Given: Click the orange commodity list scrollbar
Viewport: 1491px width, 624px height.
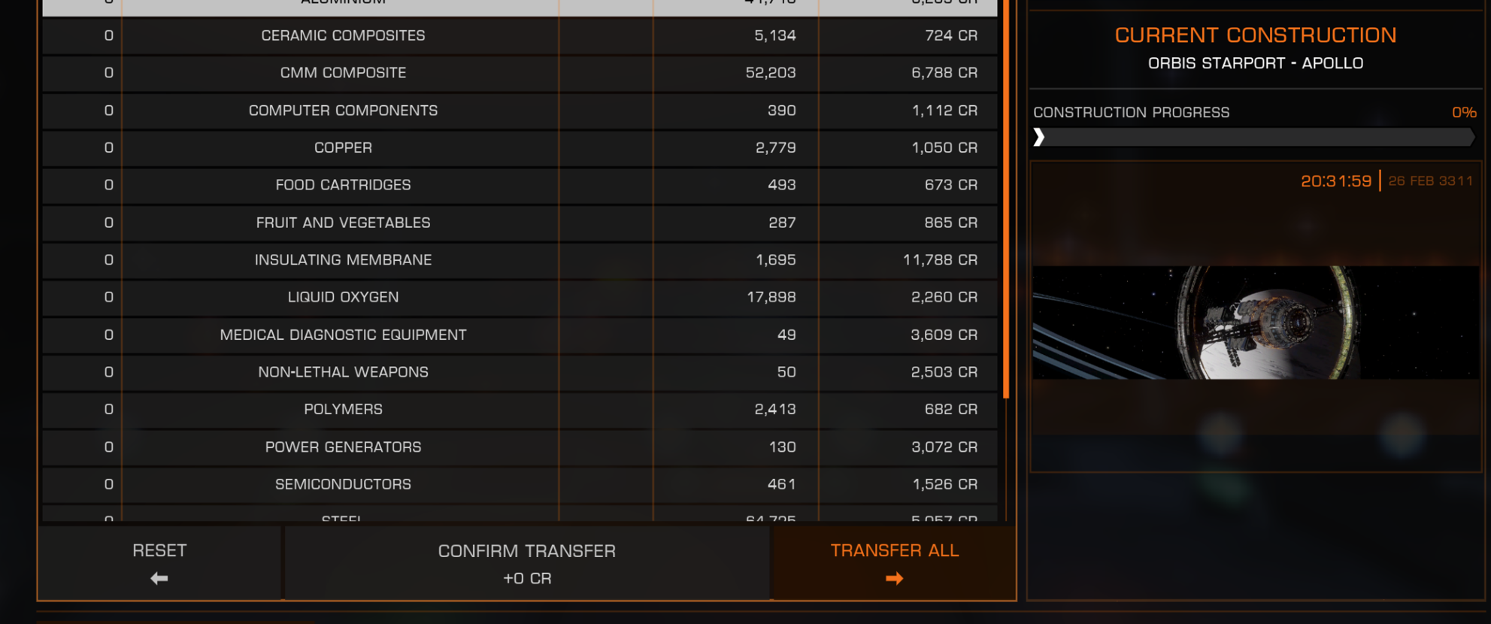Looking at the screenshot, I should pyautogui.click(x=1006, y=199).
